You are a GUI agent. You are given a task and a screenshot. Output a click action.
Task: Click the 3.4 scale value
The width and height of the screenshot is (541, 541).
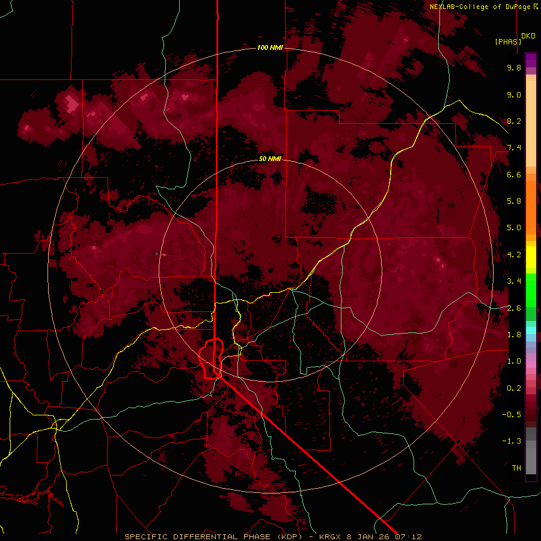pyautogui.click(x=514, y=281)
